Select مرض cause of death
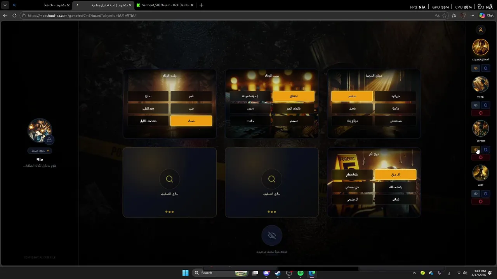497x279 pixels. (250, 108)
